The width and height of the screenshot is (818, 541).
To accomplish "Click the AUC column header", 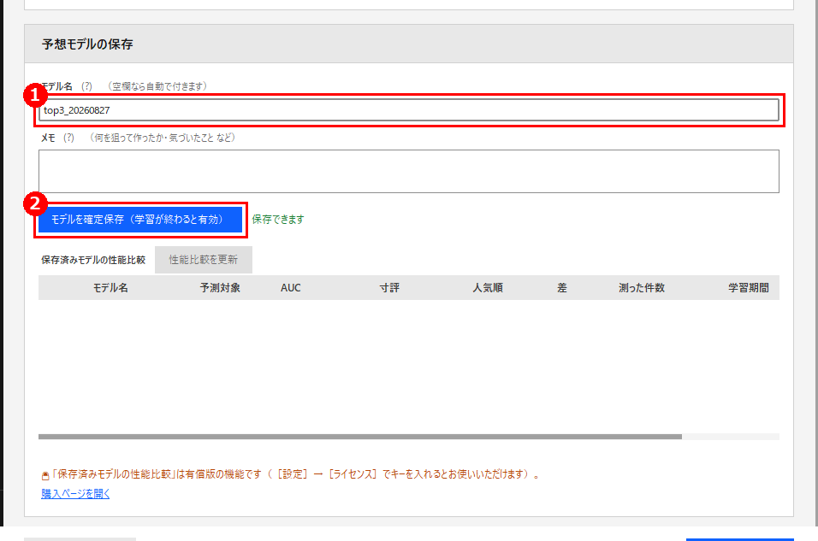I will pos(291,288).
